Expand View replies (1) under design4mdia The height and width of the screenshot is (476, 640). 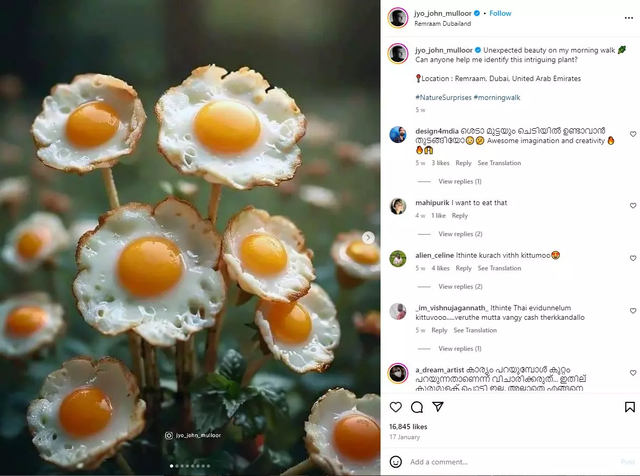click(x=459, y=181)
